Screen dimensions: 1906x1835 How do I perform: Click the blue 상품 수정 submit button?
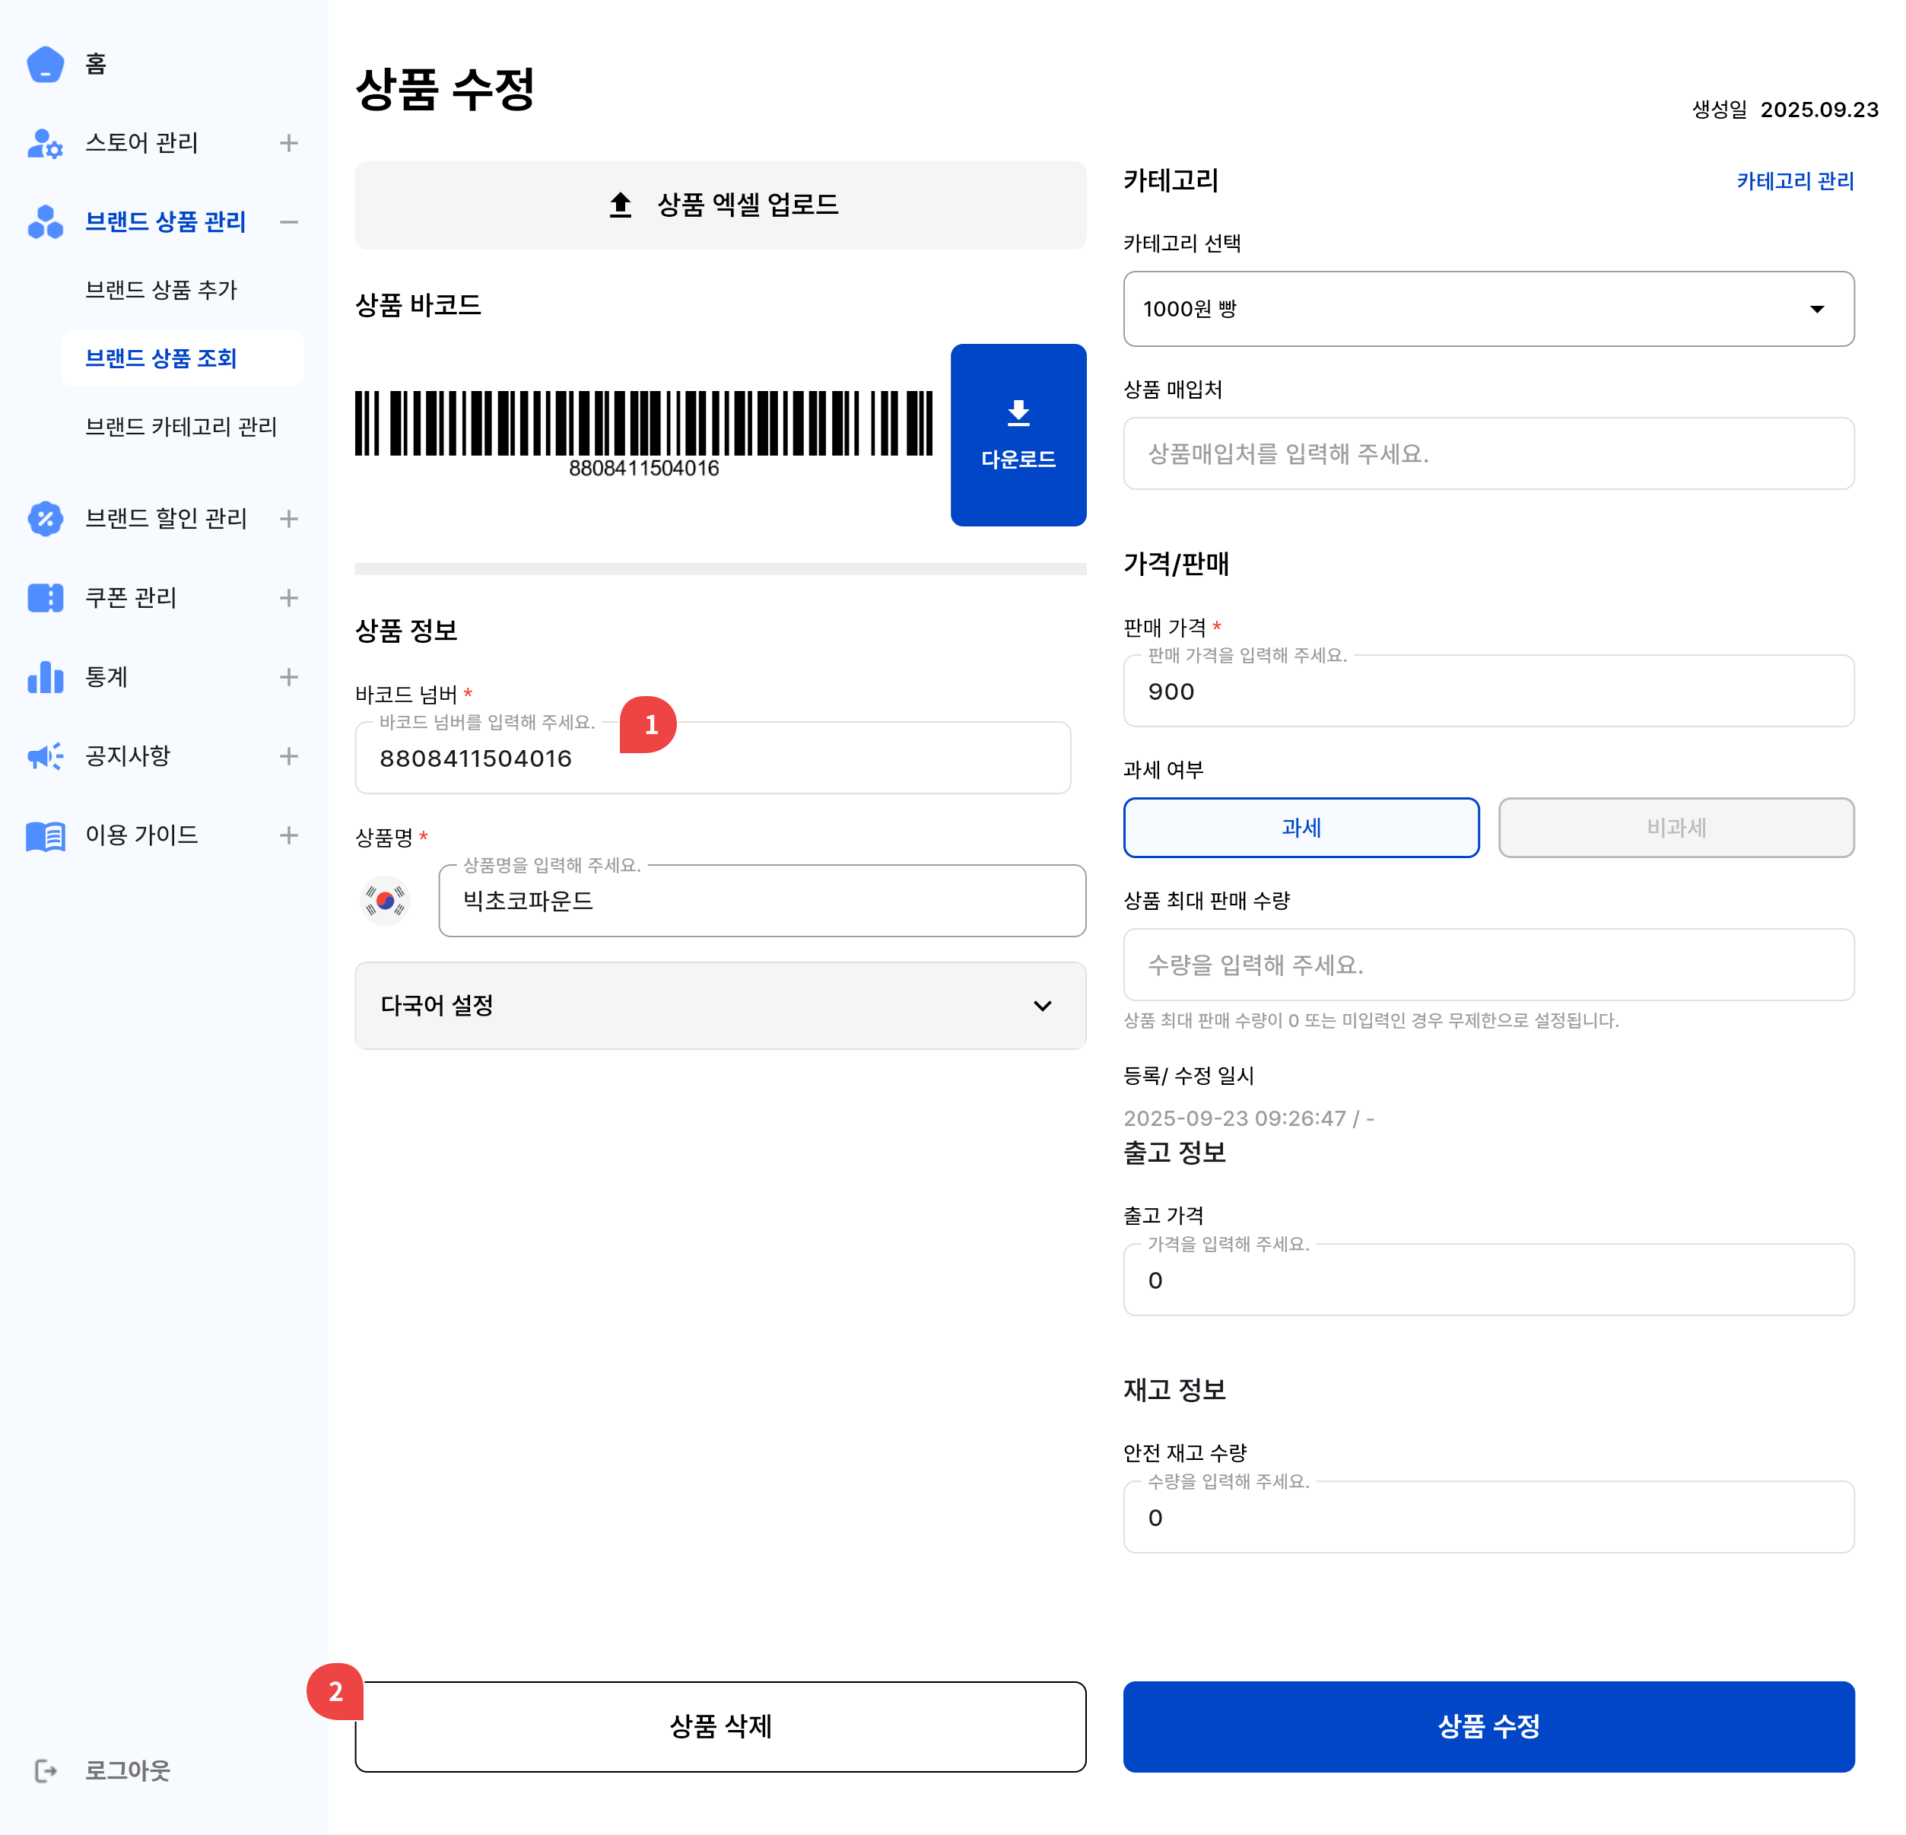tap(1488, 1726)
